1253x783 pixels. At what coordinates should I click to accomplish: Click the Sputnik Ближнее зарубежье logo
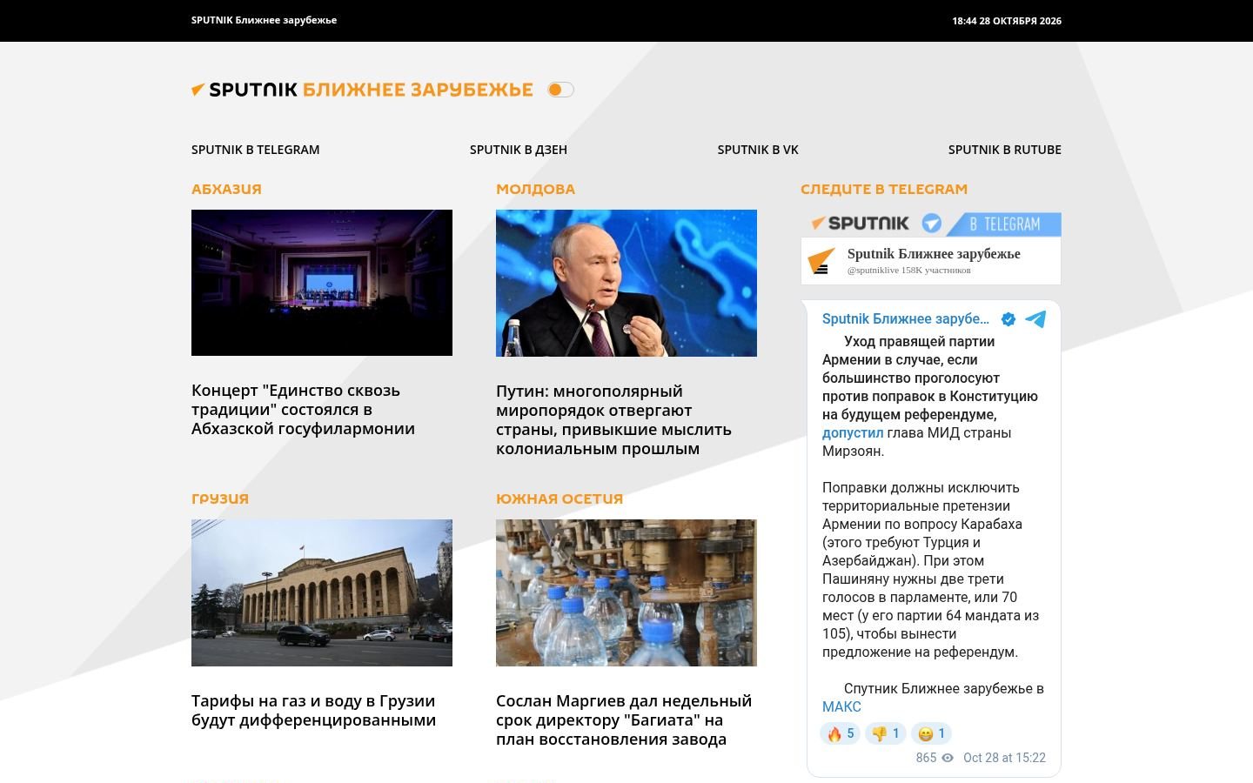362,90
